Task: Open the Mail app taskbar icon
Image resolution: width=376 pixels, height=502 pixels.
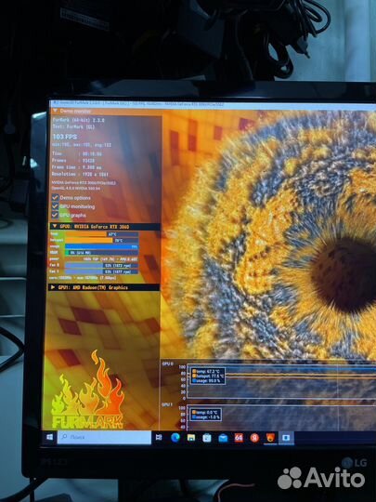Action: click(223, 438)
